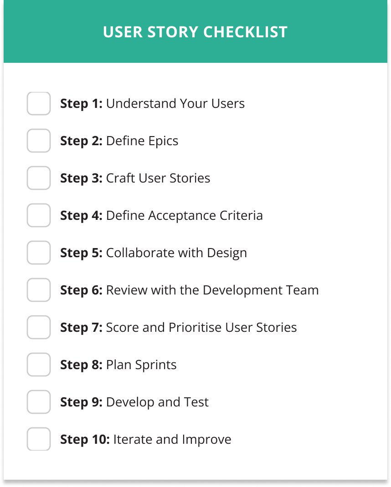
Task: Check the Step 1 Understand Your Users box
Action: [39, 103]
